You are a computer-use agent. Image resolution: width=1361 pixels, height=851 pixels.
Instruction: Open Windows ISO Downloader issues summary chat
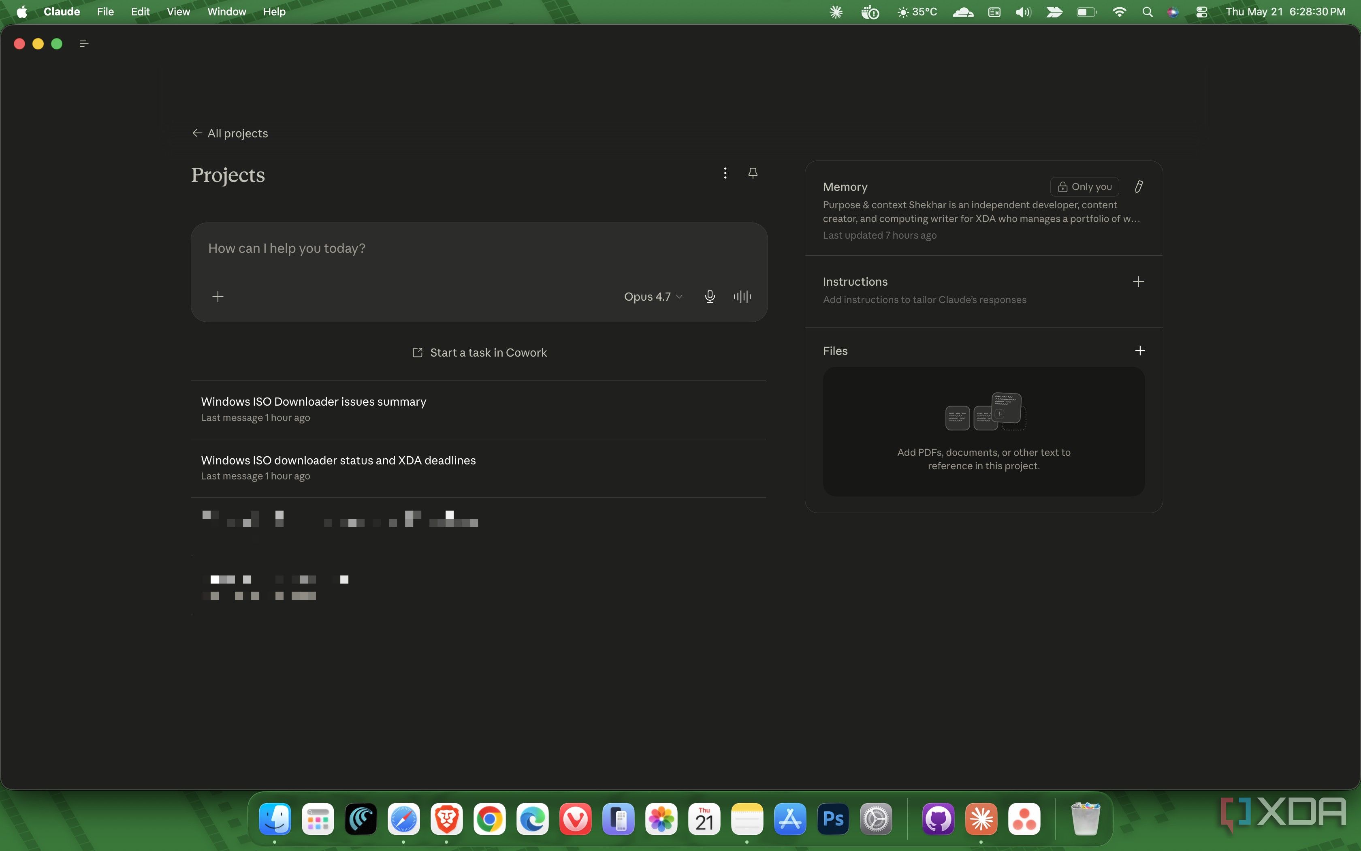(x=479, y=409)
